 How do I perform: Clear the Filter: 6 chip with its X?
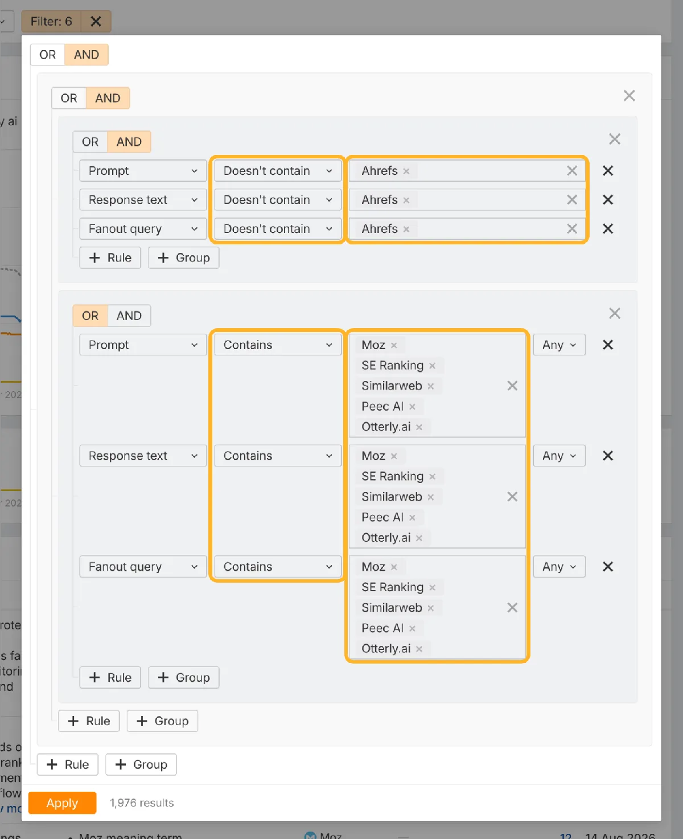[96, 22]
